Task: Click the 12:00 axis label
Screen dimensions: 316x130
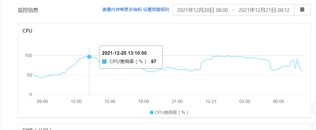Action: [x=76, y=101]
